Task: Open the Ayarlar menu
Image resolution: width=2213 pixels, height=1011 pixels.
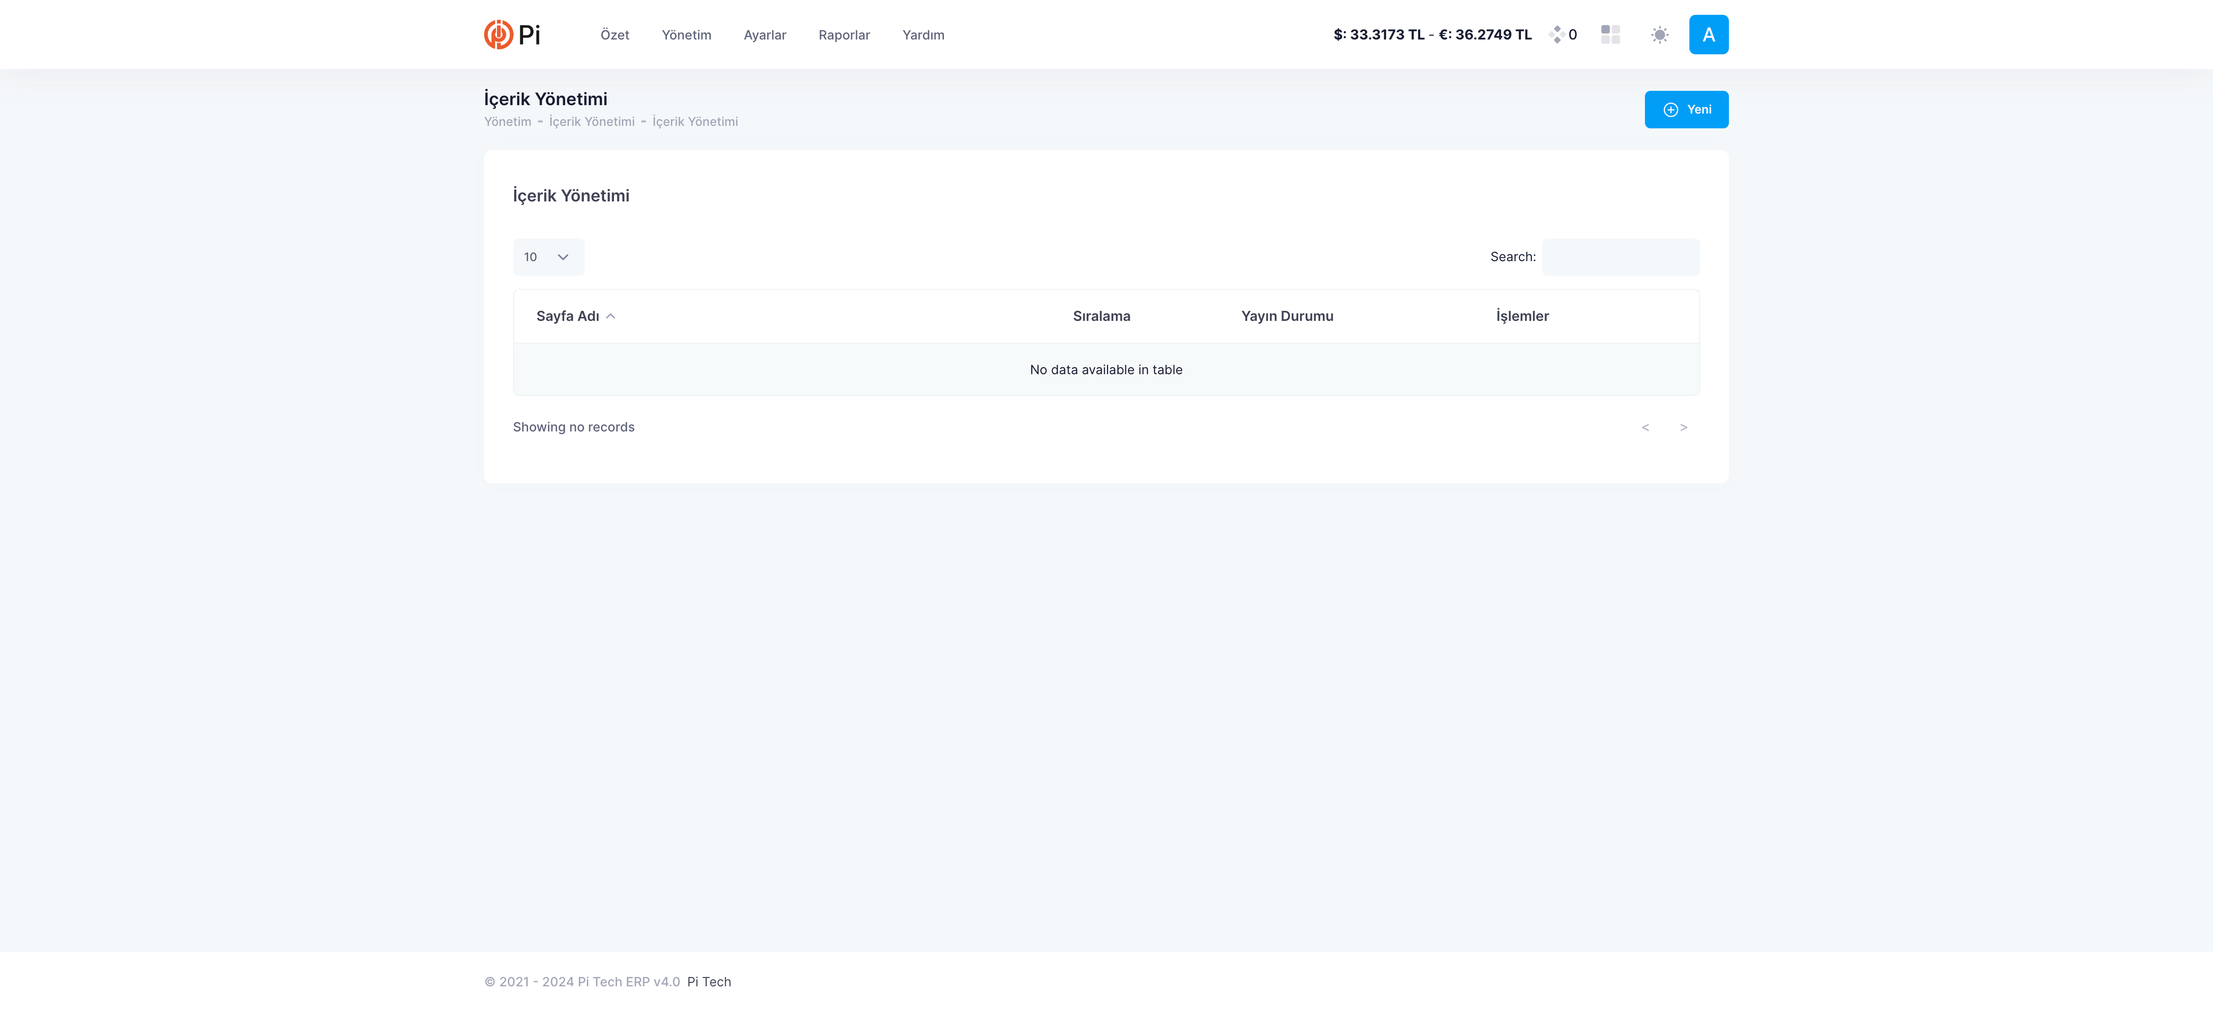Action: 765,35
